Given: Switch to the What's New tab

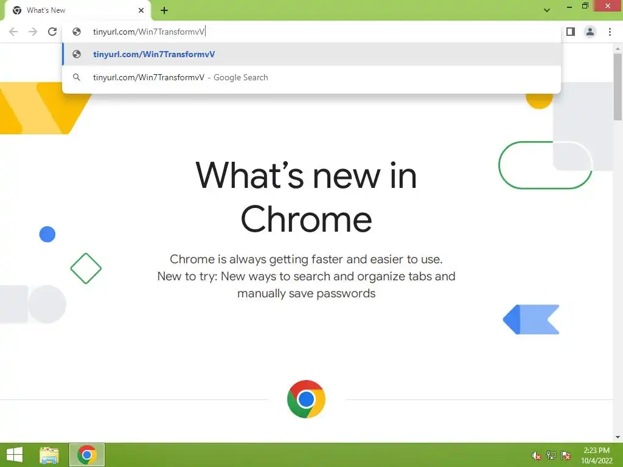Looking at the screenshot, I should coord(78,10).
